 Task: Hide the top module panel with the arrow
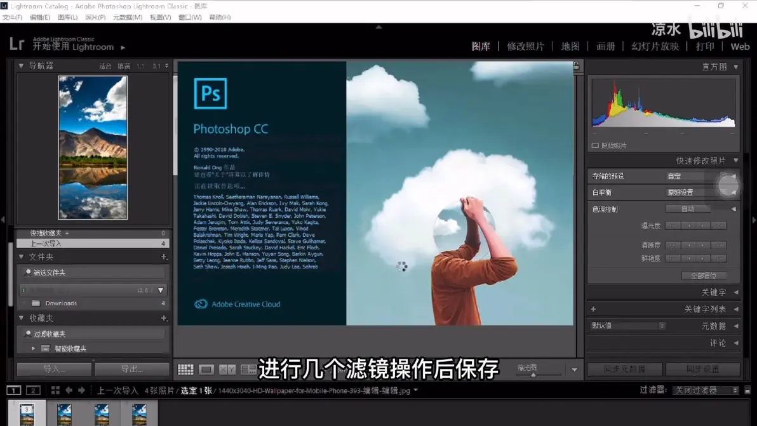[x=378, y=27]
